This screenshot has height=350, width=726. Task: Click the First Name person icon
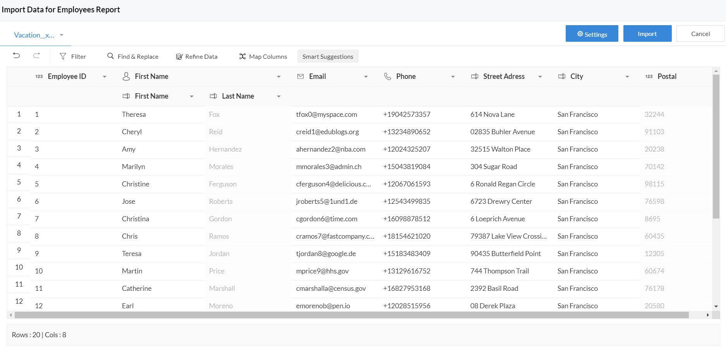[x=126, y=77]
